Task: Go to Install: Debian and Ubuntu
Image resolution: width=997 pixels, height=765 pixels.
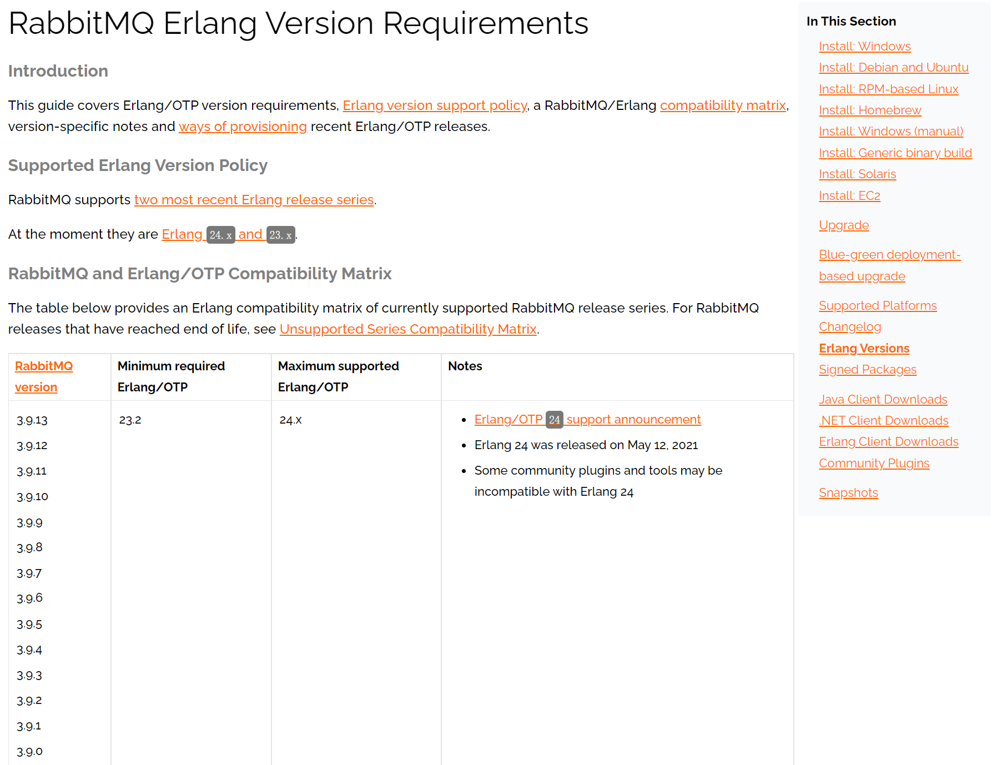Action: coord(894,68)
